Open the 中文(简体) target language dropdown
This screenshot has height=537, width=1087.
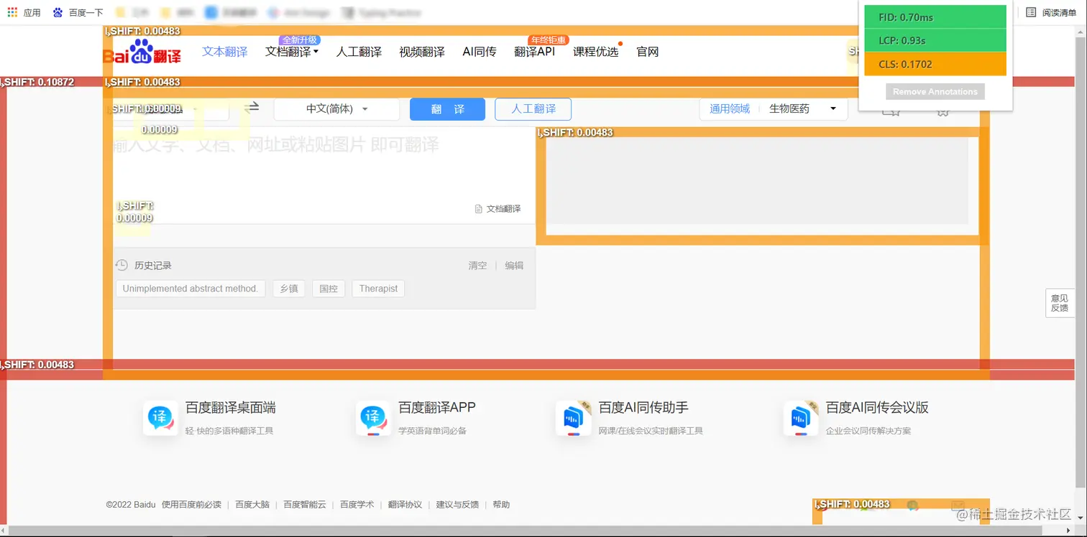(x=336, y=109)
